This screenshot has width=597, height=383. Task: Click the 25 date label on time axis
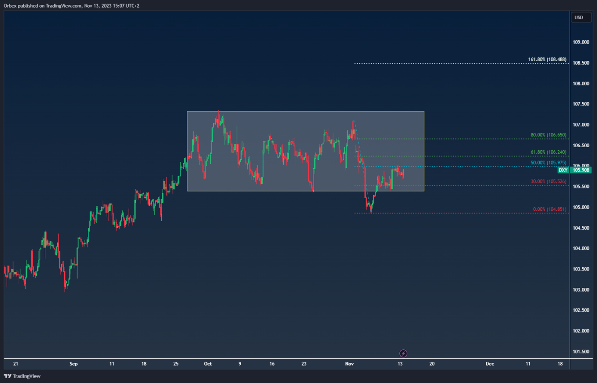point(176,364)
